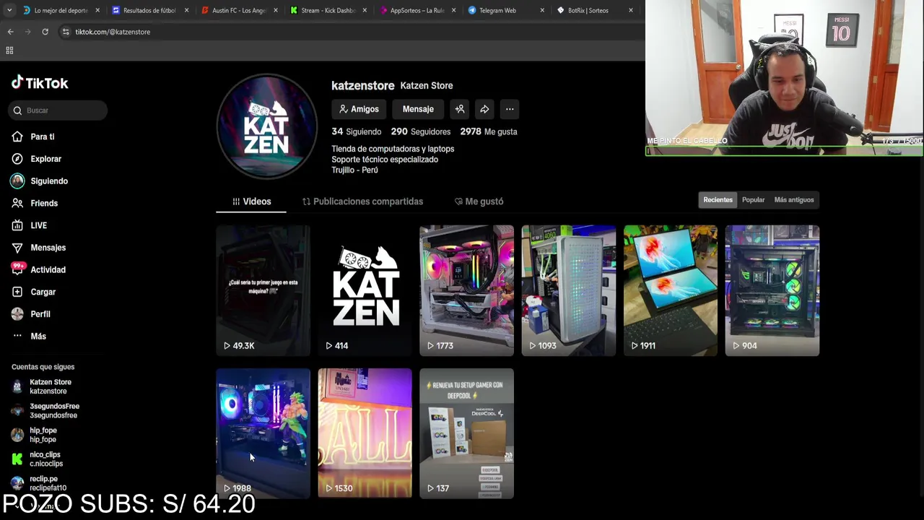Image resolution: width=924 pixels, height=520 pixels.
Task: Open the neon sign video with 1530 views
Action: click(x=365, y=433)
